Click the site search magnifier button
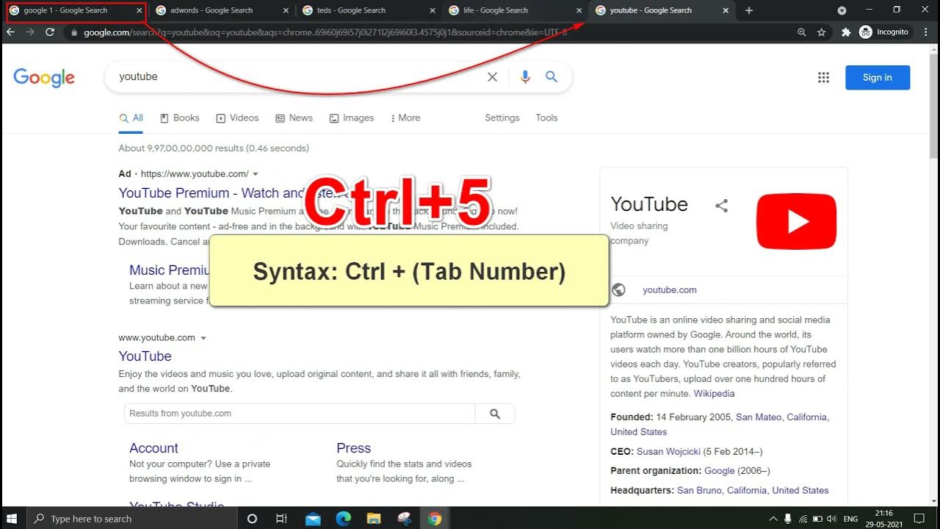This screenshot has width=940, height=529. click(x=495, y=414)
